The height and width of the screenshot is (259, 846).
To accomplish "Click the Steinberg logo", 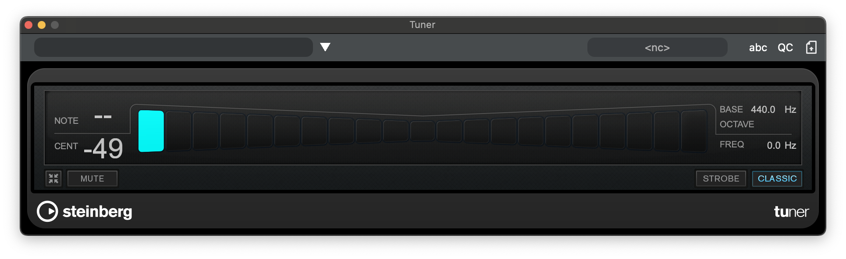I will click(x=85, y=212).
